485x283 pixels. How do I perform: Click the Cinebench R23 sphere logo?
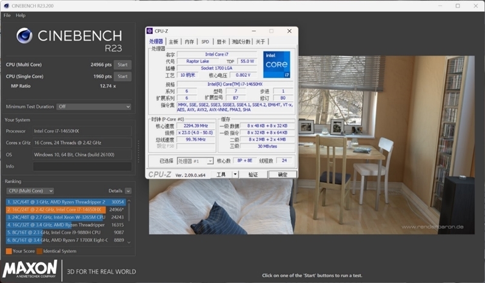coord(24,36)
